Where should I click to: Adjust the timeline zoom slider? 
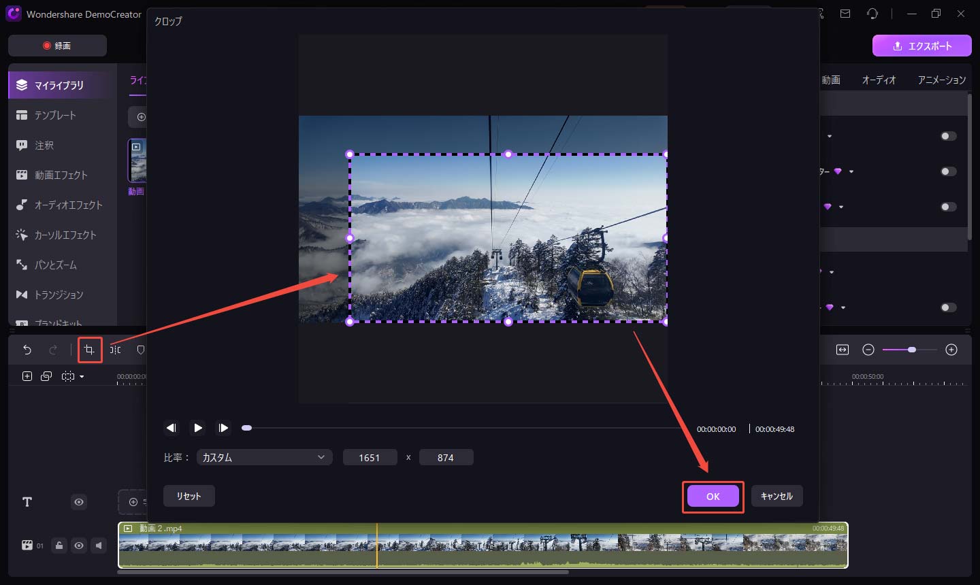pyautogui.click(x=910, y=349)
